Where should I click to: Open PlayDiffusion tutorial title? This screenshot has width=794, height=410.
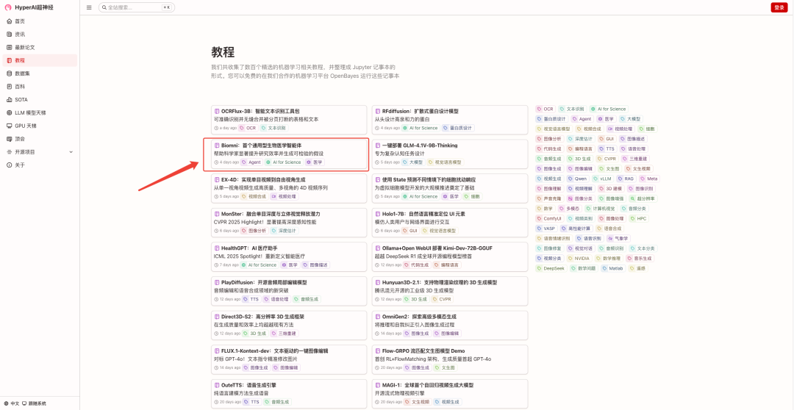coord(264,282)
